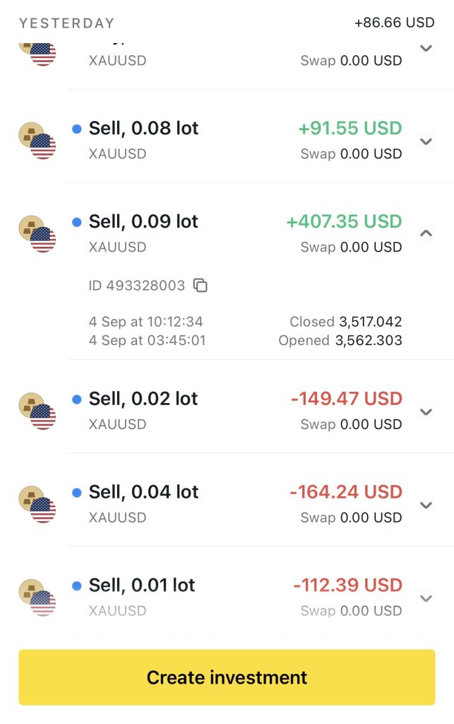Expand the Sell 0.01 lot trade
This screenshot has width=454, height=724.
click(426, 598)
